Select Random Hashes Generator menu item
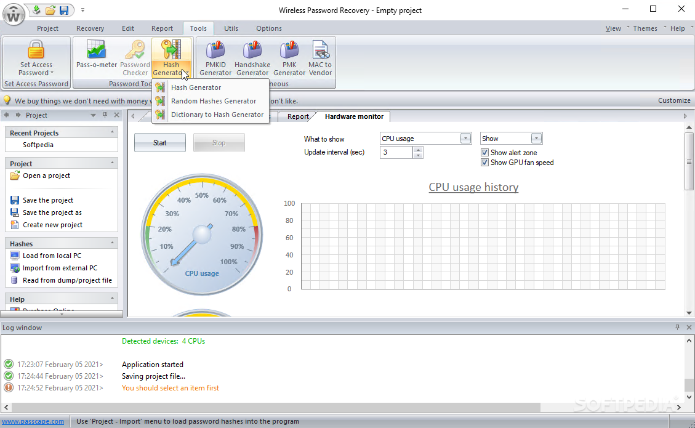The height and width of the screenshot is (428, 695). (211, 101)
